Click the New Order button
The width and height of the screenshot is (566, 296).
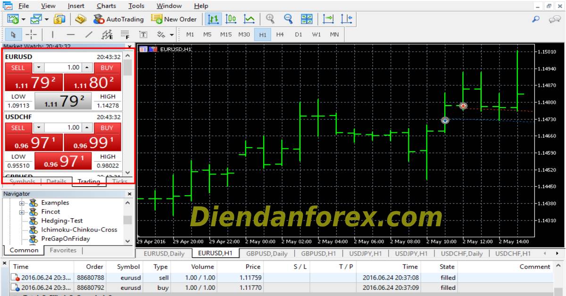pyautogui.click(x=174, y=19)
